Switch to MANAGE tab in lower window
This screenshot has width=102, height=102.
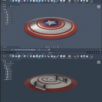pos(43,54)
